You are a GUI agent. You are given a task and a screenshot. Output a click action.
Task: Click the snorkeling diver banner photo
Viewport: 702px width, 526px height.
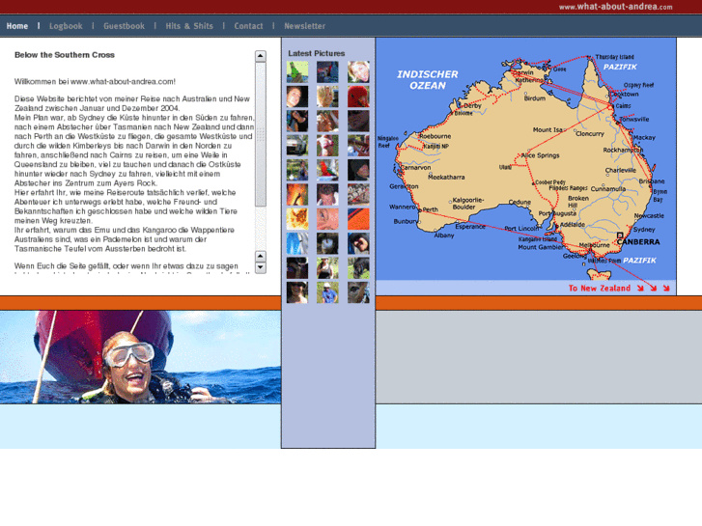(x=141, y=357)
